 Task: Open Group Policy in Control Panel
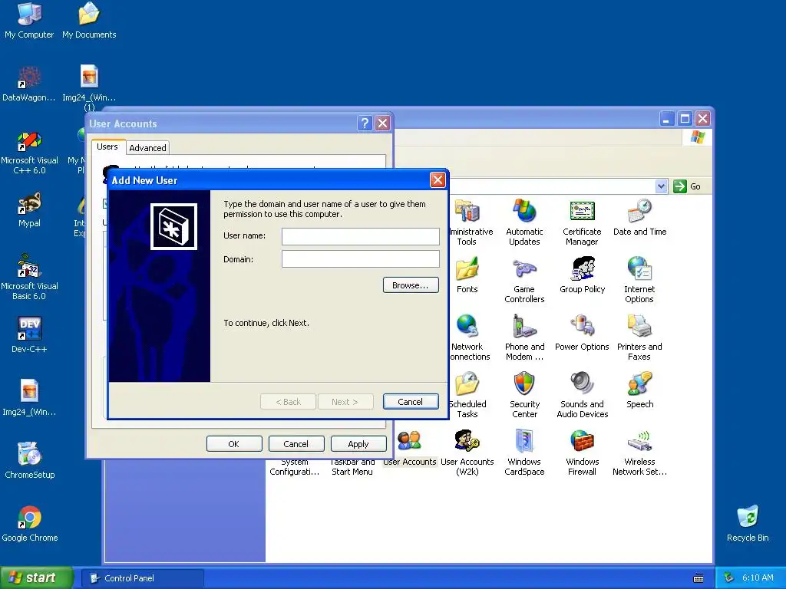click(x=582, y=275)
